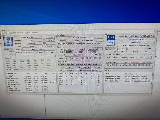Image resolution: width=160 pixels, height=120 pixels.
Task: Click the BIOS version V5.0.0.12 field
Action: 89,43
